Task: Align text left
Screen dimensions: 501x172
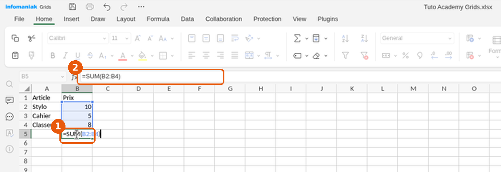Action: [x=192, y=56]
